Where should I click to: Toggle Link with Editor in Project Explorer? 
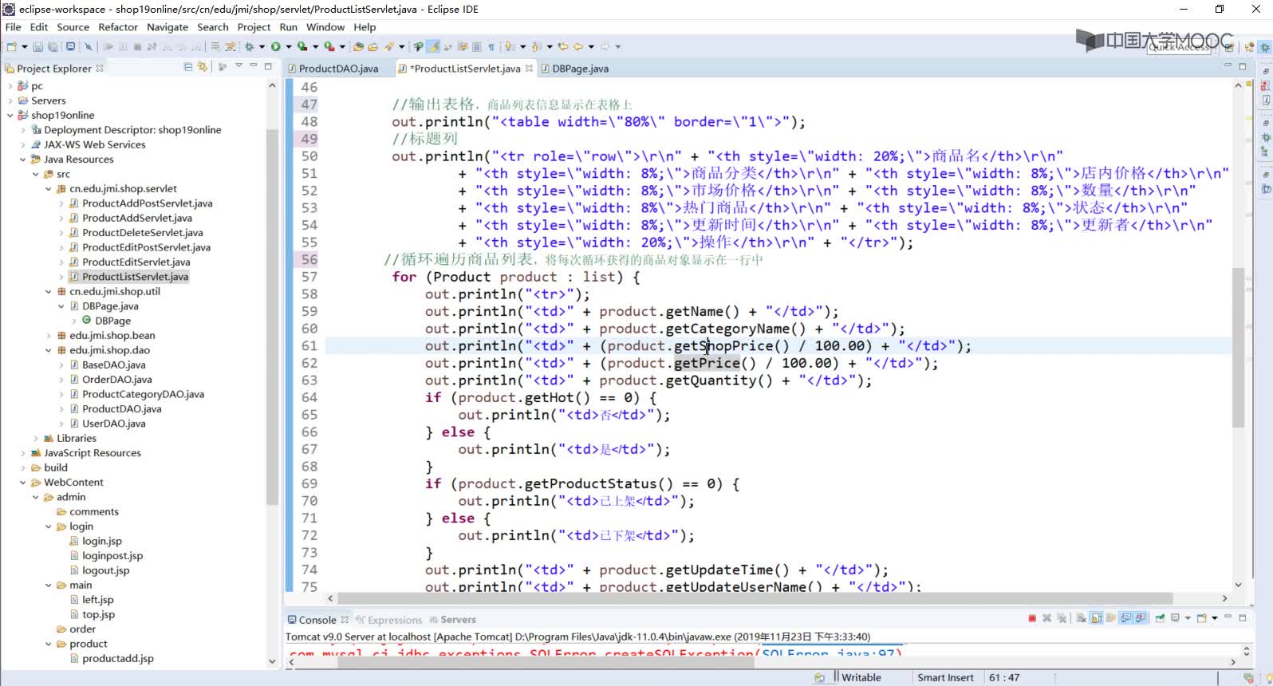pyautogui.click(x=203, y=67)
